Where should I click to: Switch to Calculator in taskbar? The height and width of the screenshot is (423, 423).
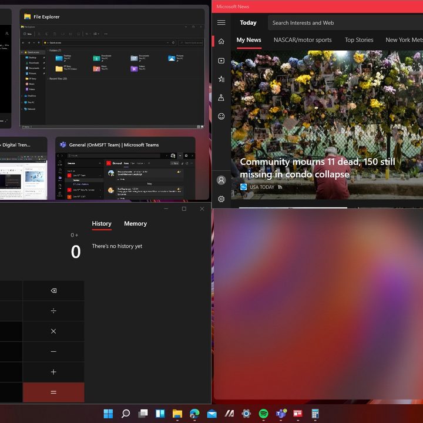315,413
